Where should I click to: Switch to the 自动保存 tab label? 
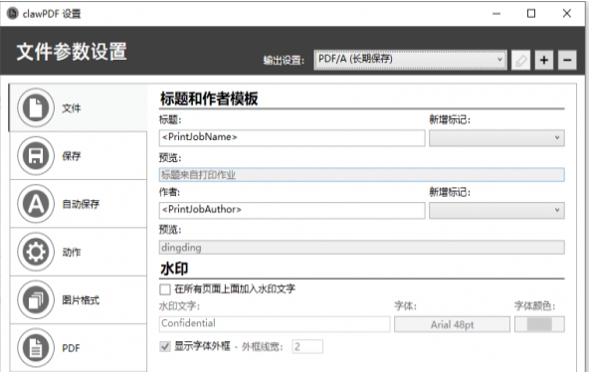coord(81,204)
